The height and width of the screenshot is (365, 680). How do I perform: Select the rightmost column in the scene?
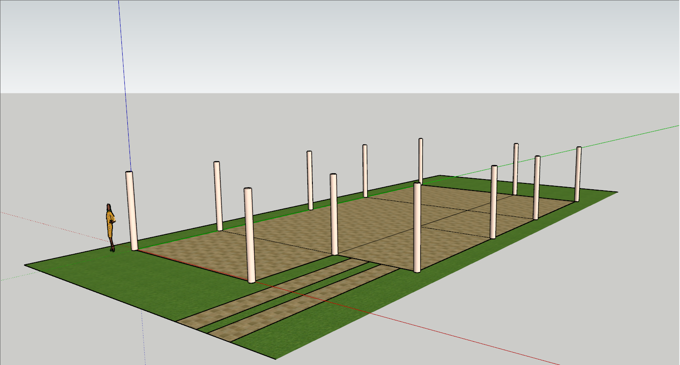pyautogui.click(x=578, y=174)
